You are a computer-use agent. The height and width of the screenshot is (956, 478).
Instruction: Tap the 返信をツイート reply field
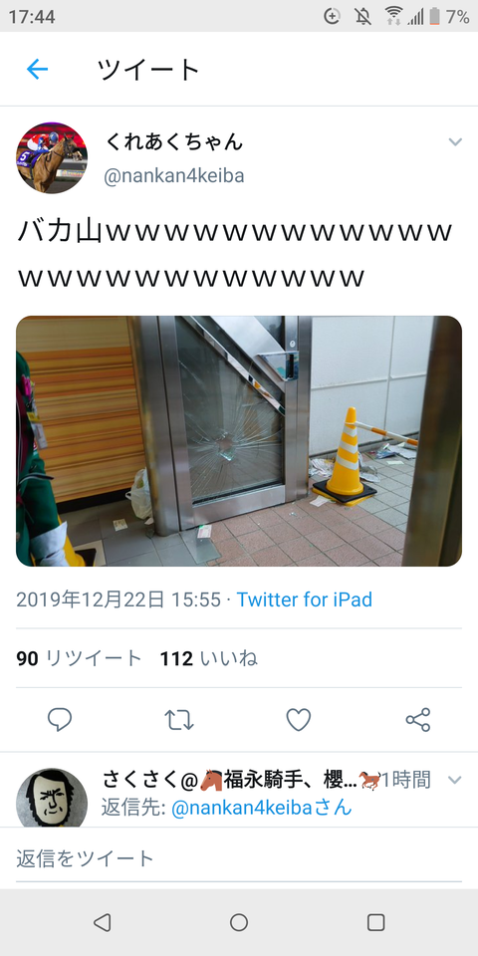(239, 858)
